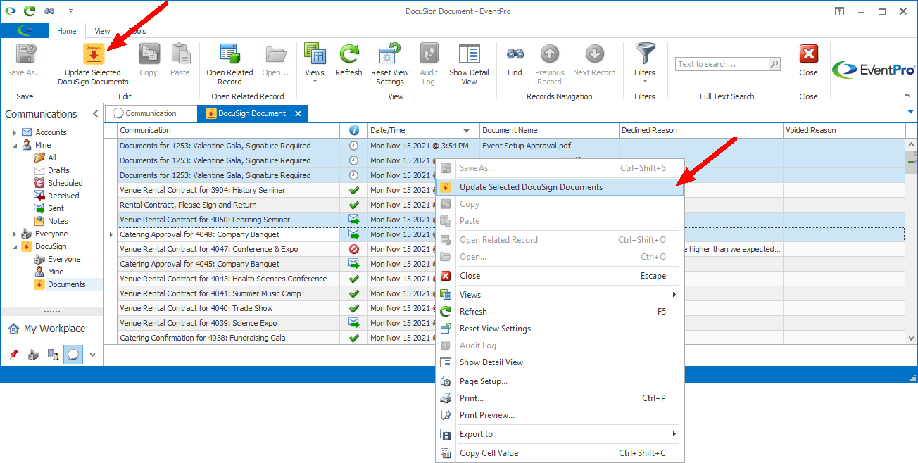Open the Filters dropdown in ribbon
Viewport: 918px width, 463px height.
pyautogui.click(x=644, y=65)
